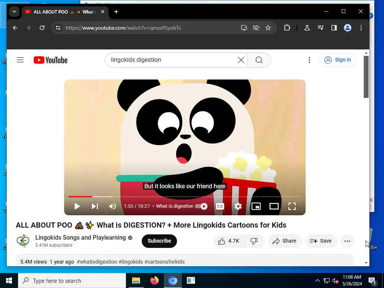This screenshot has width=384, height=288.
Task: Reload the current page
Action: point(42,28)
